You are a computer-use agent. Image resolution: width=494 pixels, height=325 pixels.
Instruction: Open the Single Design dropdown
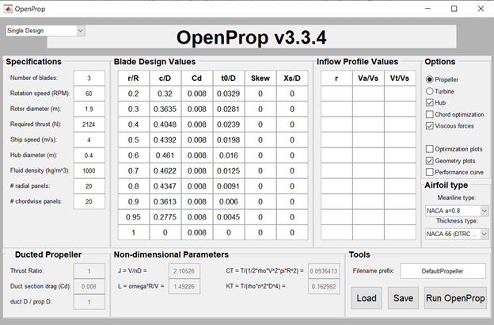pyautogui.click(x=45, y=31)
